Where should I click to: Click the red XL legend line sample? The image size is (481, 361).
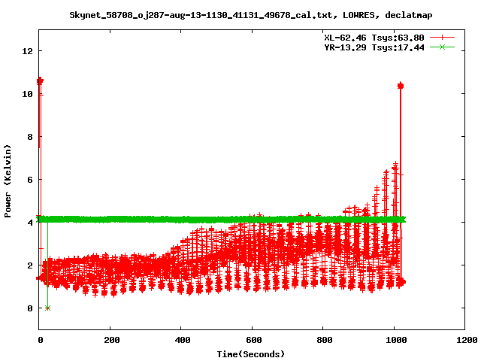(x=442, y=38)
